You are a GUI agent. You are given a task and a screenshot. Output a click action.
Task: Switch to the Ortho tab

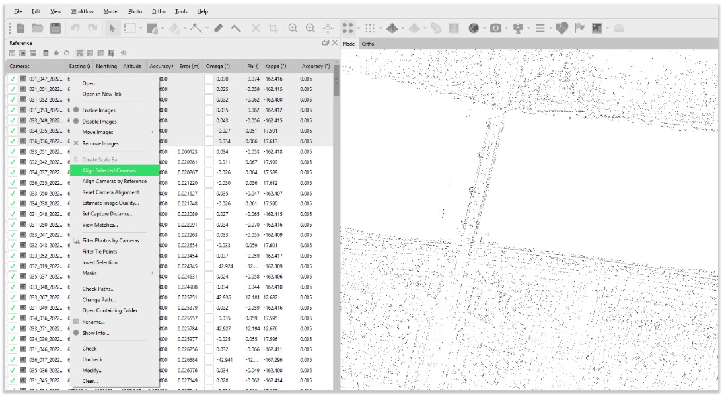[368, 44]
